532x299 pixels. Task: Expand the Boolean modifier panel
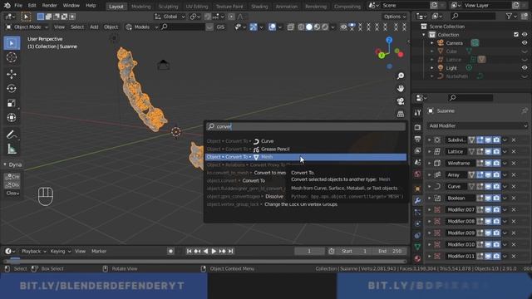click(430, 199)
